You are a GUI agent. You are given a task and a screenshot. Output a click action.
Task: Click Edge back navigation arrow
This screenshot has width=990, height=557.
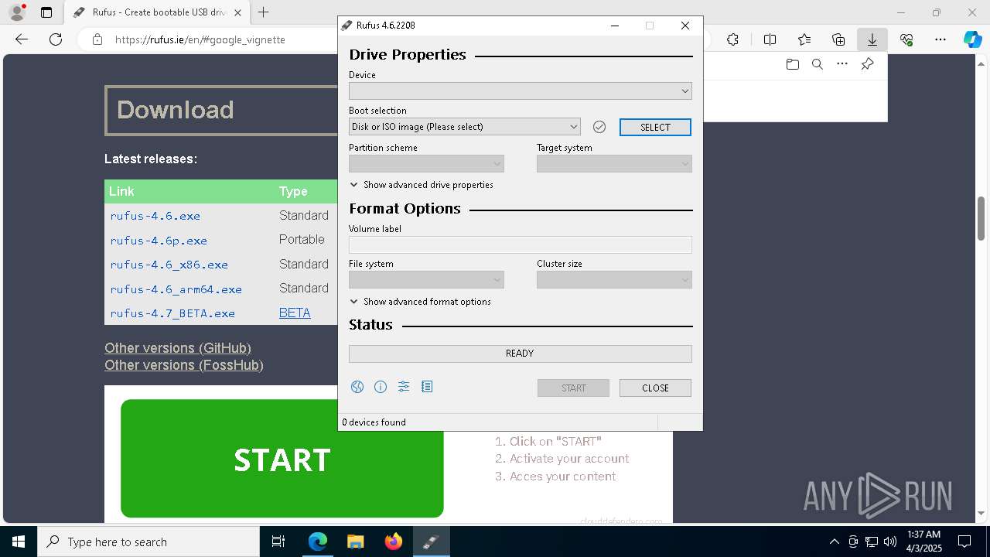[x=22, y=39]
